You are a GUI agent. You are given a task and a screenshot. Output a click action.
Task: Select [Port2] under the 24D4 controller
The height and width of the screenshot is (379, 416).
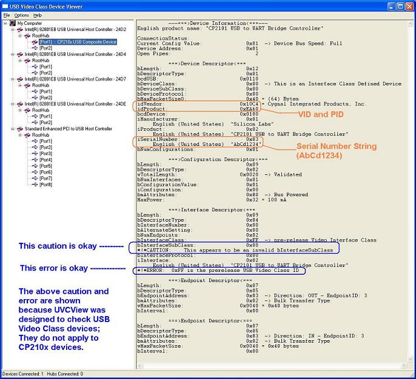coord(45,73)
